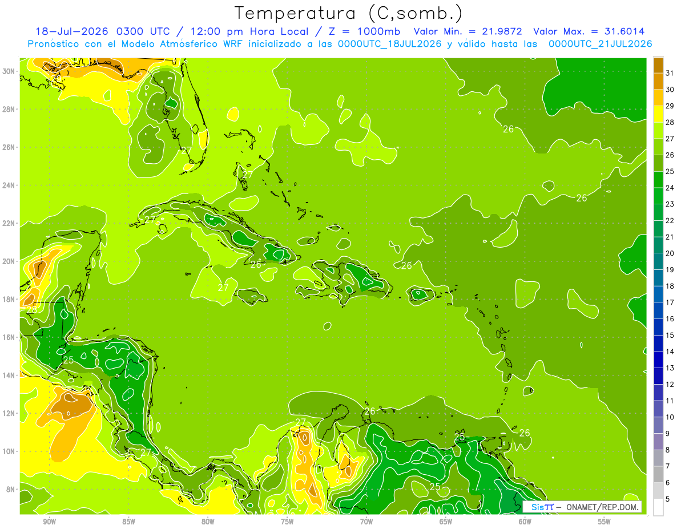685x529 pixels.
Task: Click the "22N" latitude label
Action: [9, 223]
